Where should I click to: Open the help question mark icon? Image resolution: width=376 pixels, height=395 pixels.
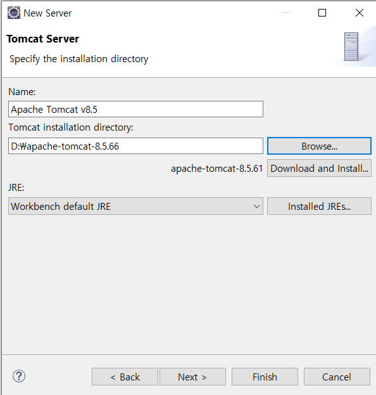(19, 376)
